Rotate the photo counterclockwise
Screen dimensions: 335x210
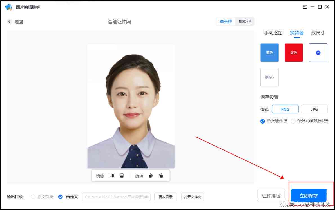tap(151, 176)
